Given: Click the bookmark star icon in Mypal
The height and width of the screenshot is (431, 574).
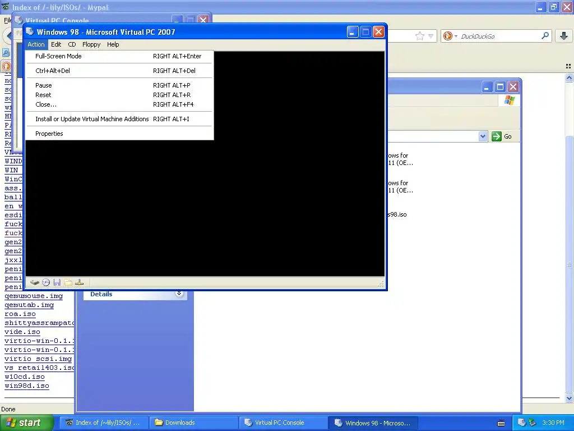Looking at the screenshot, I should 419,36.
